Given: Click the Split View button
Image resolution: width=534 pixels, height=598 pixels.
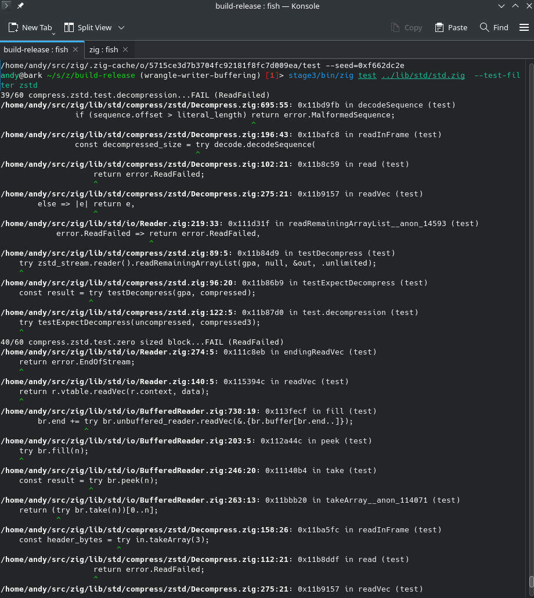Looking at the screenshot, I should (x=88, y=27).
